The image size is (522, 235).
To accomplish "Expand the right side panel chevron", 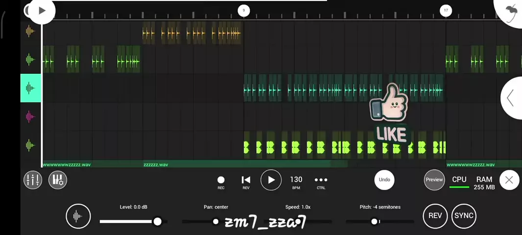I will click(x=511, y=98).
